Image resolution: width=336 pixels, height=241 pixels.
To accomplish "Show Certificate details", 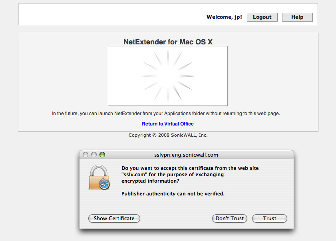I will (x=114, y=218).
